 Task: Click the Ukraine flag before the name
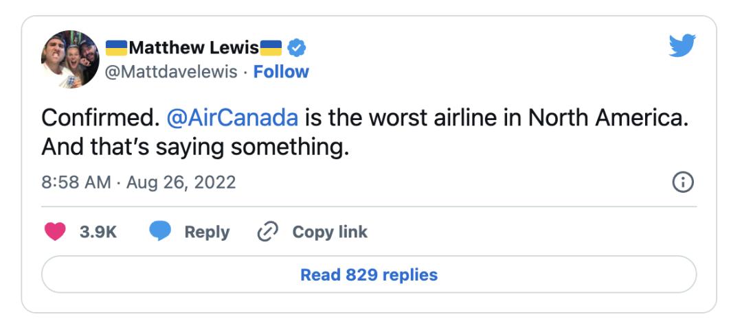[x=116, y=48]
